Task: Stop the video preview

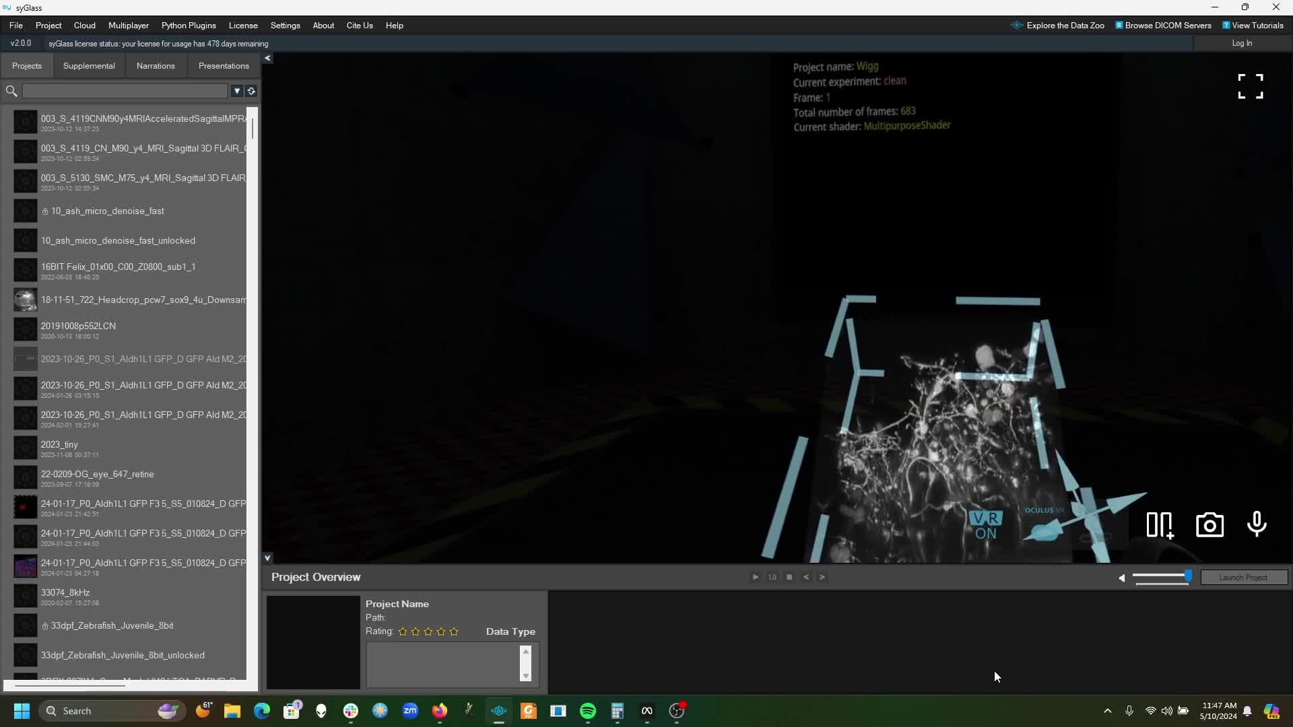Action: [x=789, y=577]
